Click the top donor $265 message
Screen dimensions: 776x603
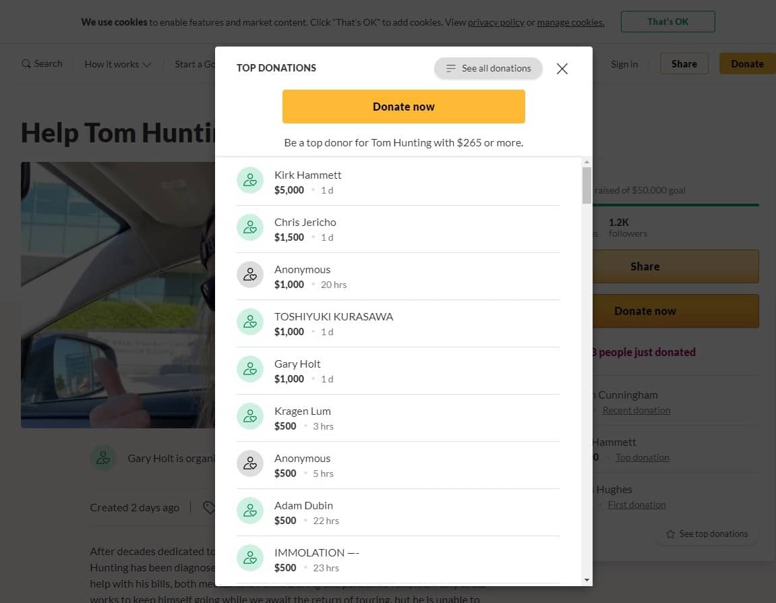[x=403, y=142]
